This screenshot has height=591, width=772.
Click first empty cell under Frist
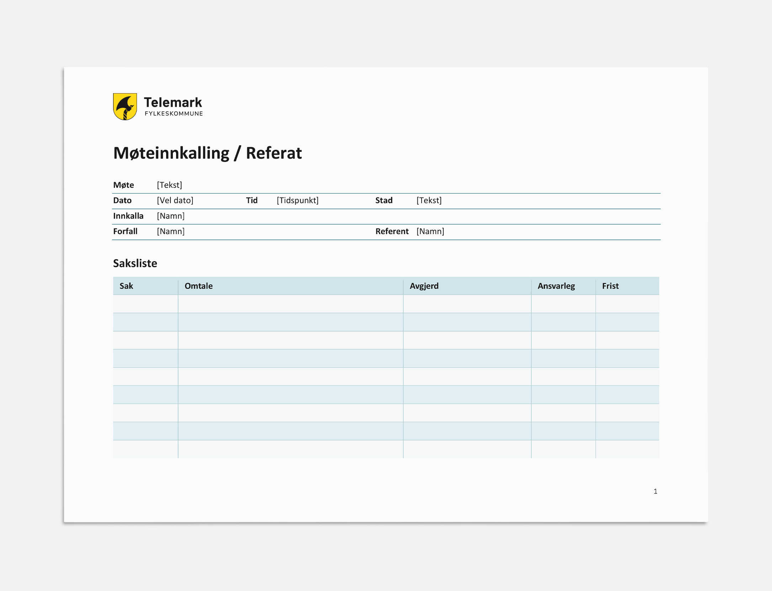627,304
